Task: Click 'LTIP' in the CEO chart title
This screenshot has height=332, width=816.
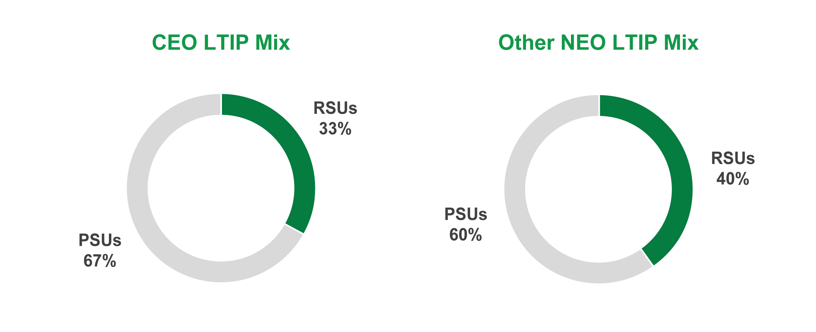Action: tap(226, 42)
